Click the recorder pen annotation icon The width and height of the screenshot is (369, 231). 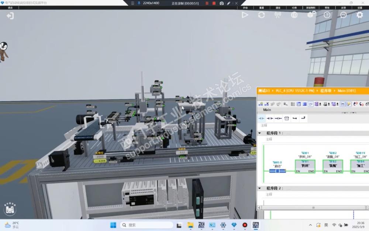point(228,3)
